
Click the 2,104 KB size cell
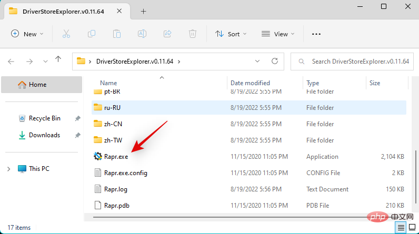tap(392, 157)
